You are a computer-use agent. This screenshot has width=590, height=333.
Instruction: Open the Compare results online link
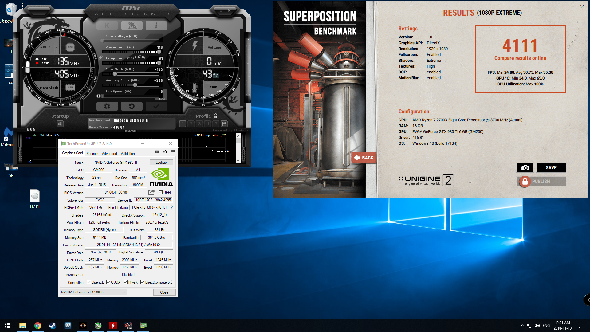click(x=520, y=58)
